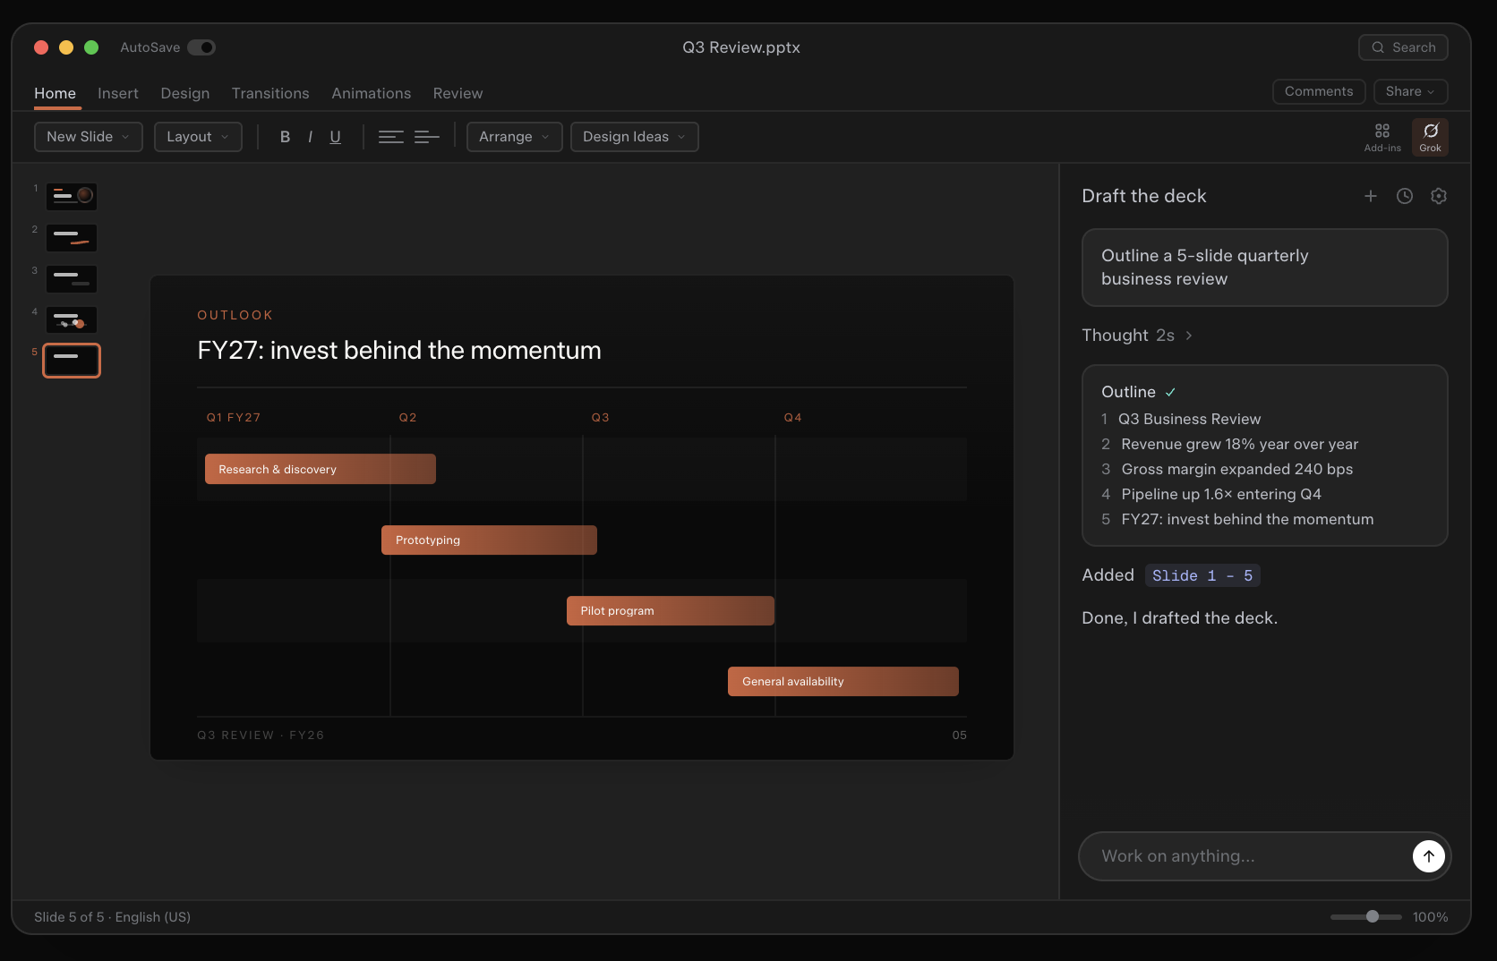Click the 'Q3' column label on timeline
Viewport: 1497px width, 961px height.
tap(601, 418)
